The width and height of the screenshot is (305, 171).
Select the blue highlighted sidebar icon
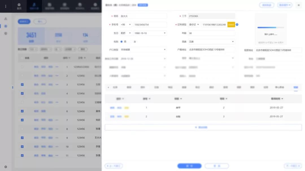(x=6, y=26)
